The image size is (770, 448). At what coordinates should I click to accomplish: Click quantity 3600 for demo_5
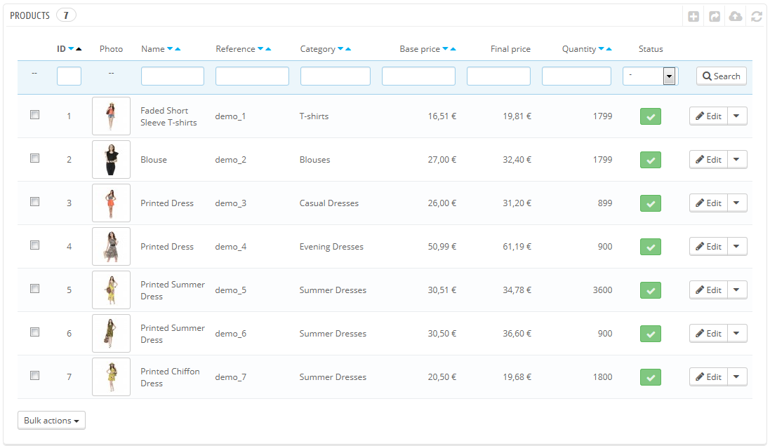point(602,290)
